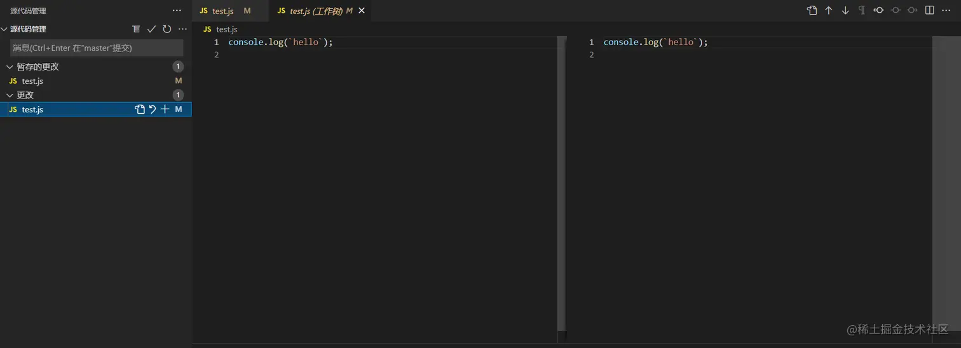Click line number 2 in right pane
The width and height of the screenshot is (961, 348).
click(x=591, y=55)
